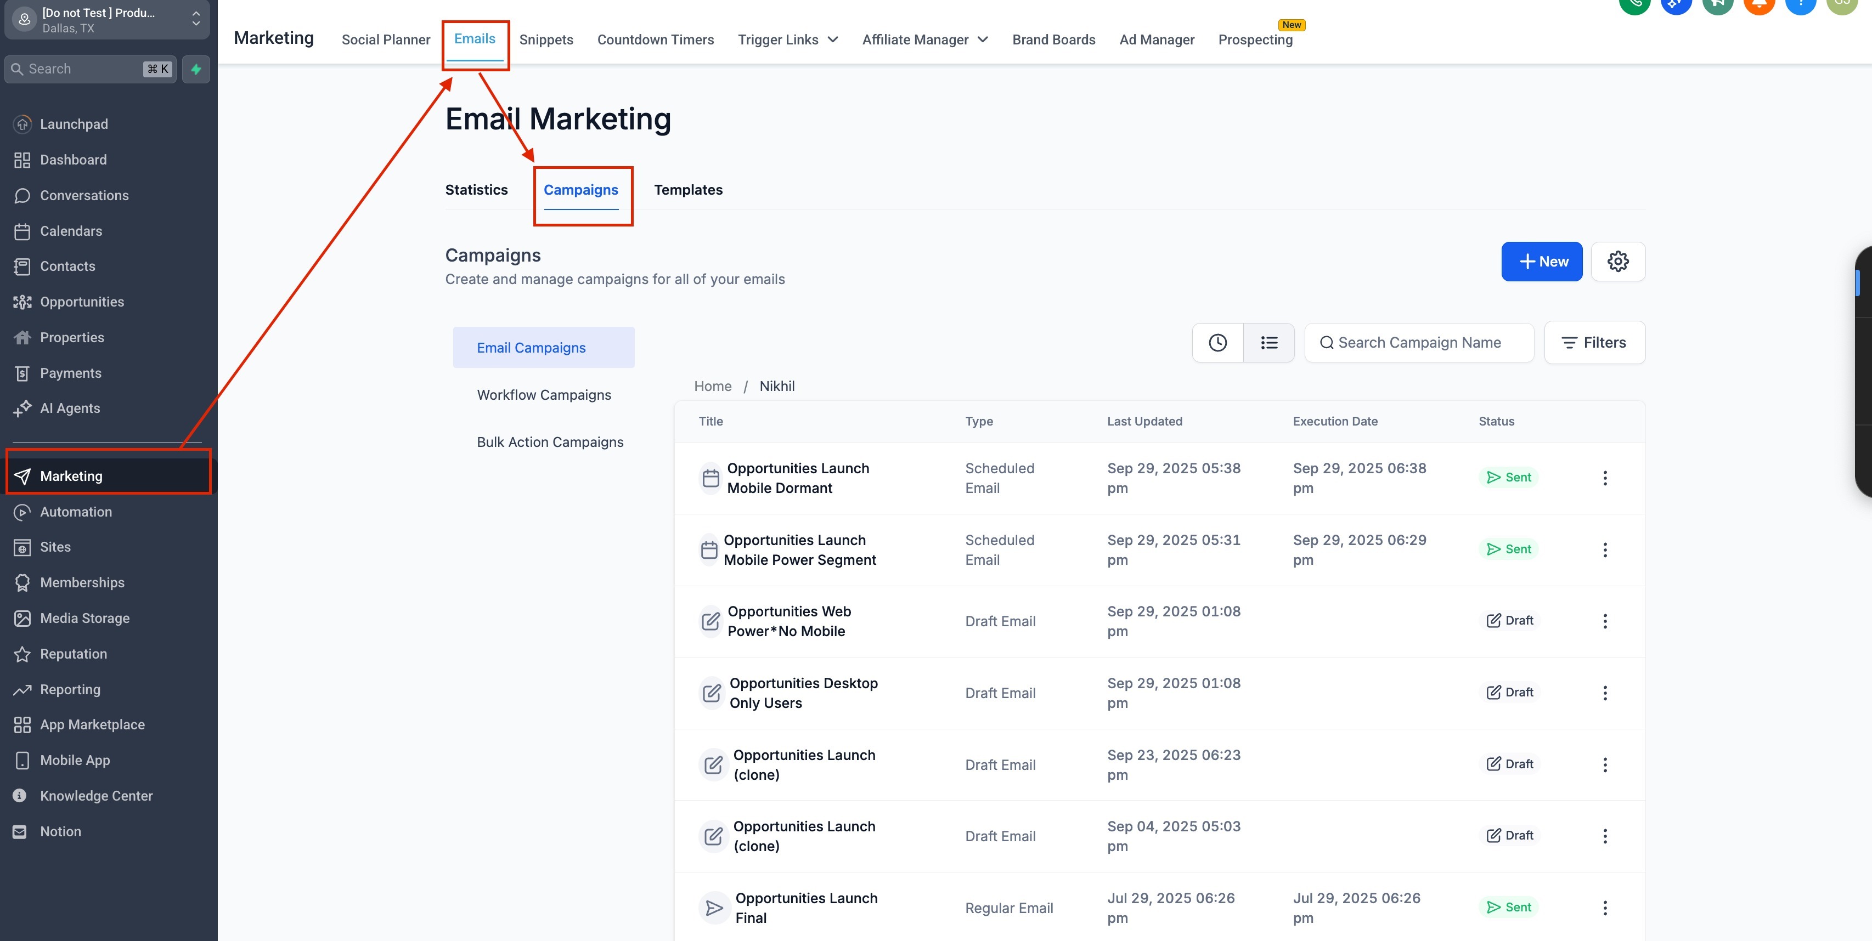Switch to the scheduled clock view icon
This screenshot has height=941, width=1872.
click(x=1217, y=343)
